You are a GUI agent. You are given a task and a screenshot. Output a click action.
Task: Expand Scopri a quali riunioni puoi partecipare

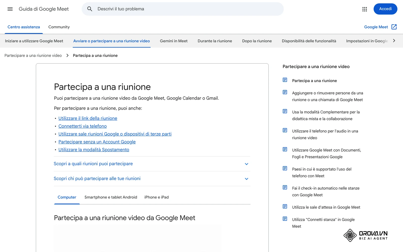[x=152, y=164]
